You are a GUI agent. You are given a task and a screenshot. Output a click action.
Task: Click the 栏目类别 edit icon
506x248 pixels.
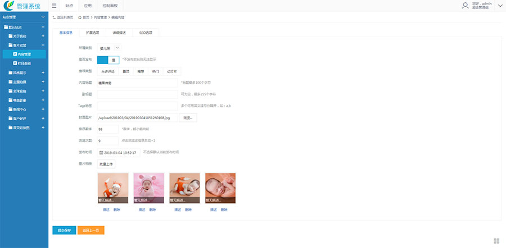click(15, 64)
